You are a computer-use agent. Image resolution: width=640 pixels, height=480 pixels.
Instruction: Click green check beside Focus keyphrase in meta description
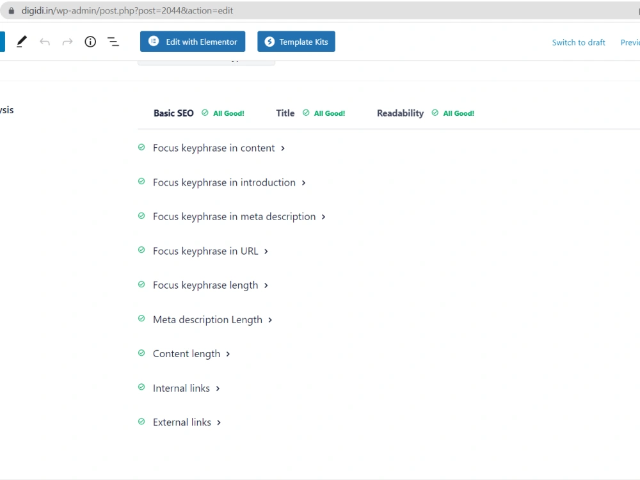[x=141, y=216]
